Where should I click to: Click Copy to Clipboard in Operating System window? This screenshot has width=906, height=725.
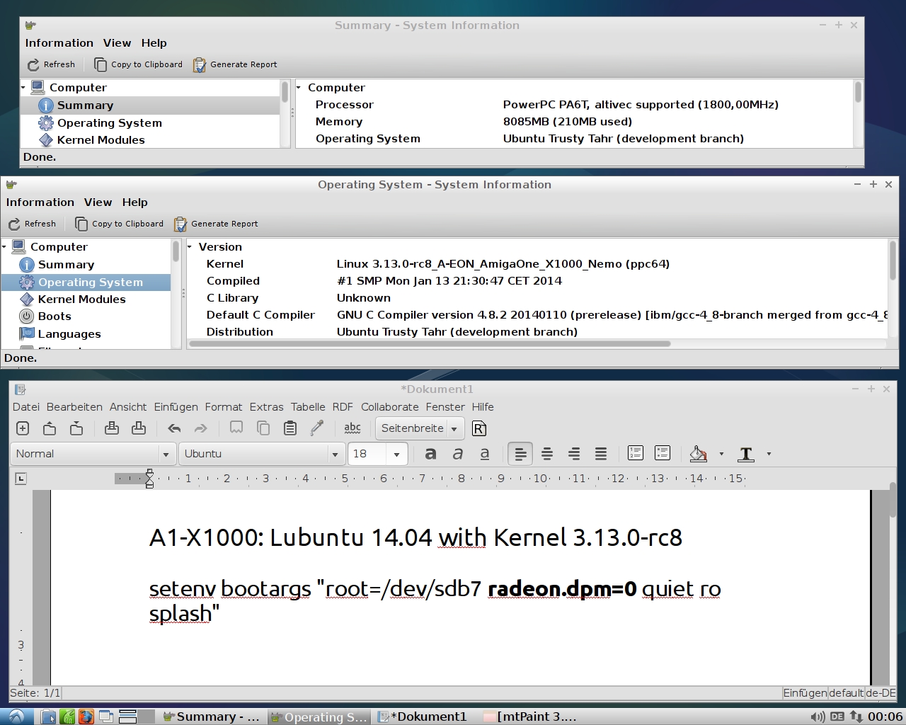pyautogui.click(x=120, y=224)
